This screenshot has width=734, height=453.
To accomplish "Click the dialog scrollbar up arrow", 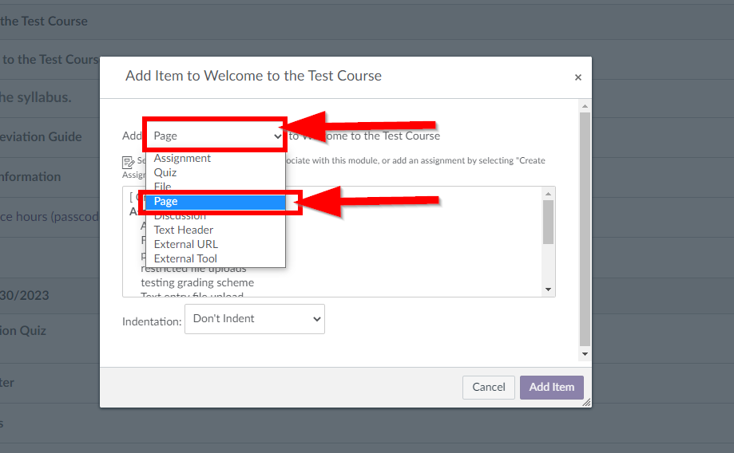I will (585, 106).
